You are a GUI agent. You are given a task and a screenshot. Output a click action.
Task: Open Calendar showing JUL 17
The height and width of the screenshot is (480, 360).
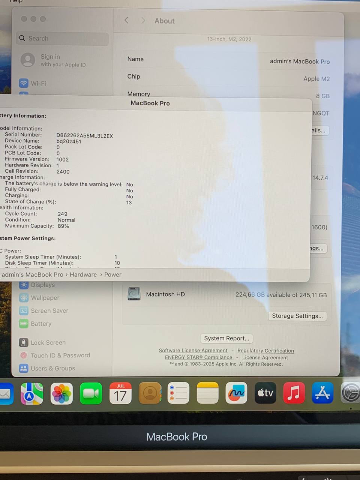(x=120, y=393)
